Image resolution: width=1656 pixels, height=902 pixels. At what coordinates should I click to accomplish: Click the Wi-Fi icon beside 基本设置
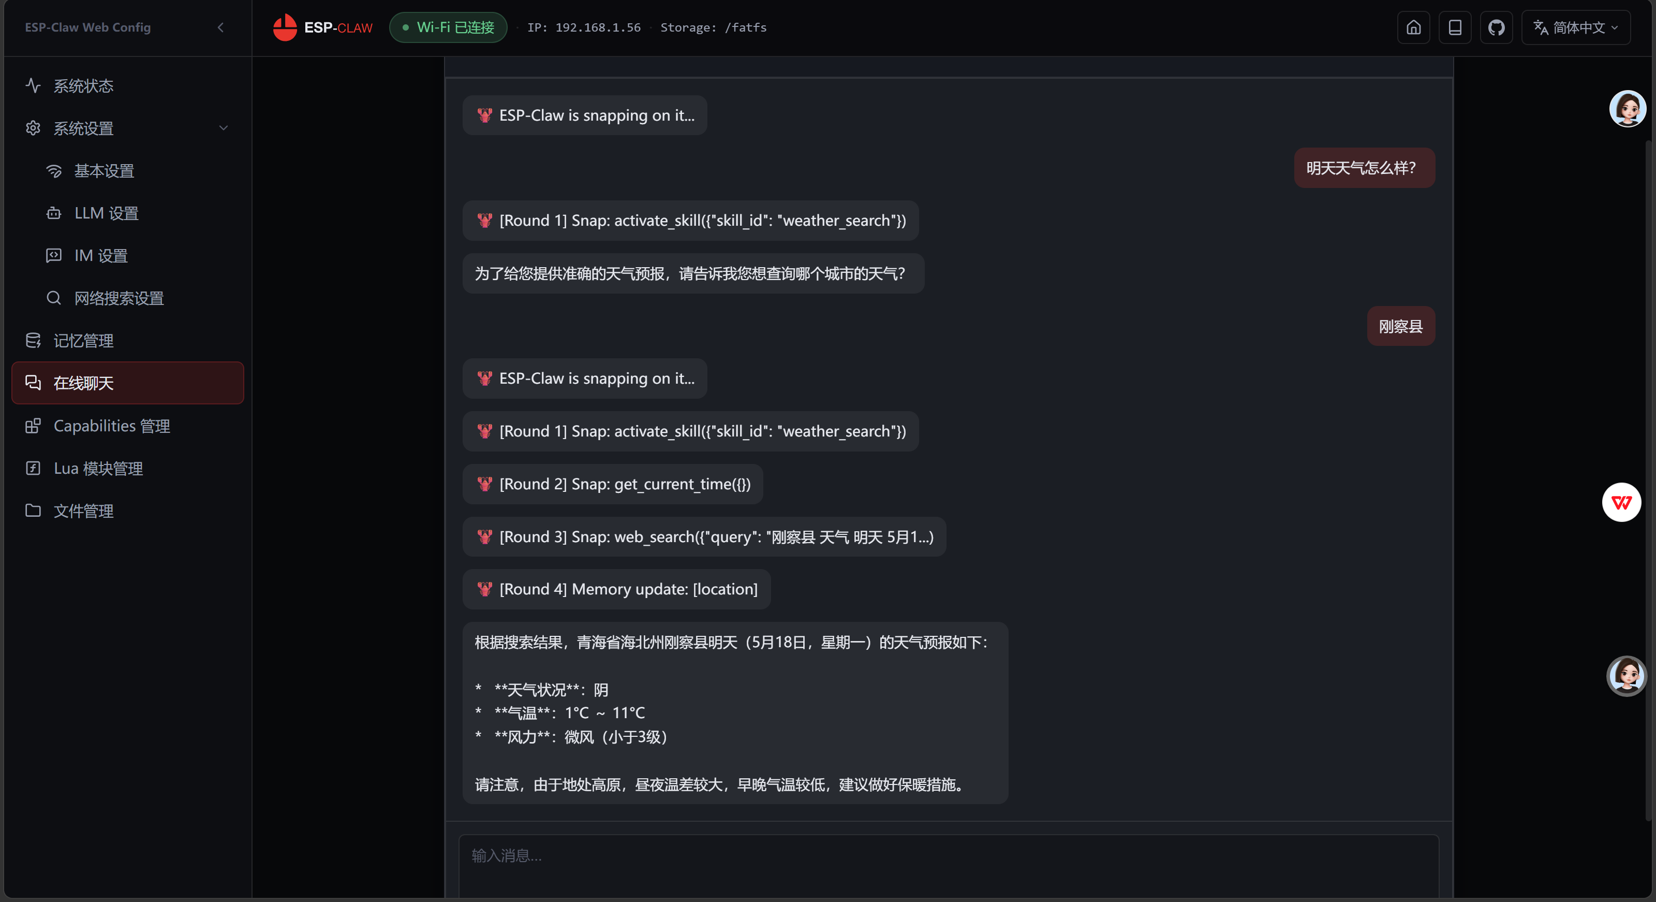[x=54, y=170]
